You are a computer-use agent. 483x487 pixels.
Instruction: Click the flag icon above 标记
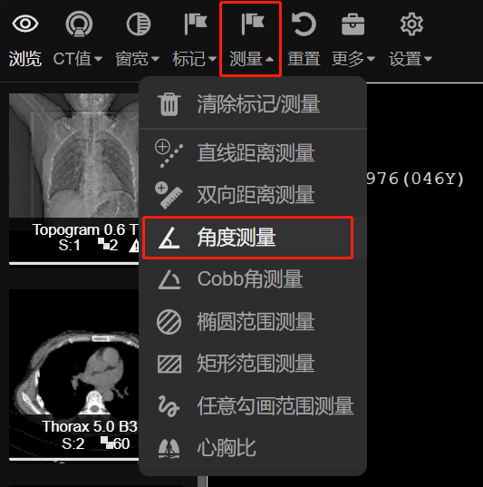[196, 24]
